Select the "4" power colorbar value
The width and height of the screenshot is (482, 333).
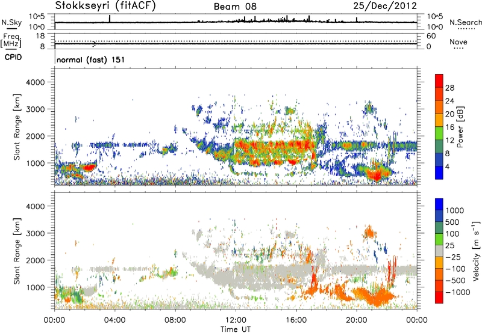click(447, 167)
